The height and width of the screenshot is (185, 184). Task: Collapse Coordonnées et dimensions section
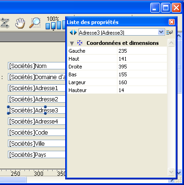pyautogui.click(x=72, y=43)
